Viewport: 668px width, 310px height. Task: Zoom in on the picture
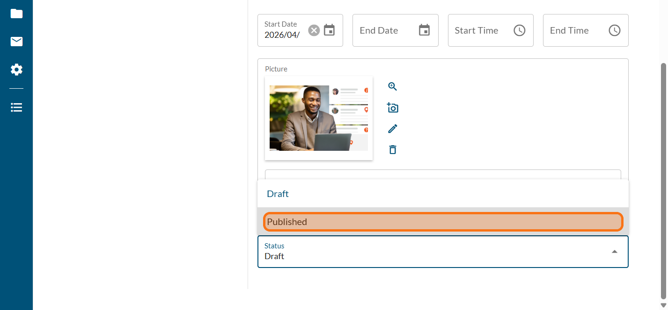point(392,86)
